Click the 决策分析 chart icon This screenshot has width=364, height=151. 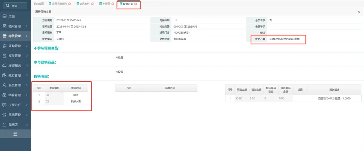5,105
